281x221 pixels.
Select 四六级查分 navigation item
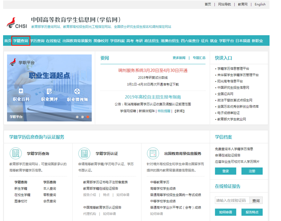pos(190,41)
